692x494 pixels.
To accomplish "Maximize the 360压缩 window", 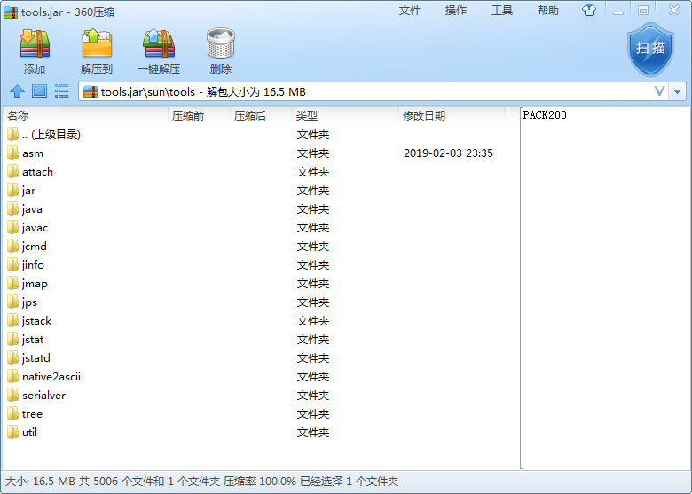I will pos(643,11).
